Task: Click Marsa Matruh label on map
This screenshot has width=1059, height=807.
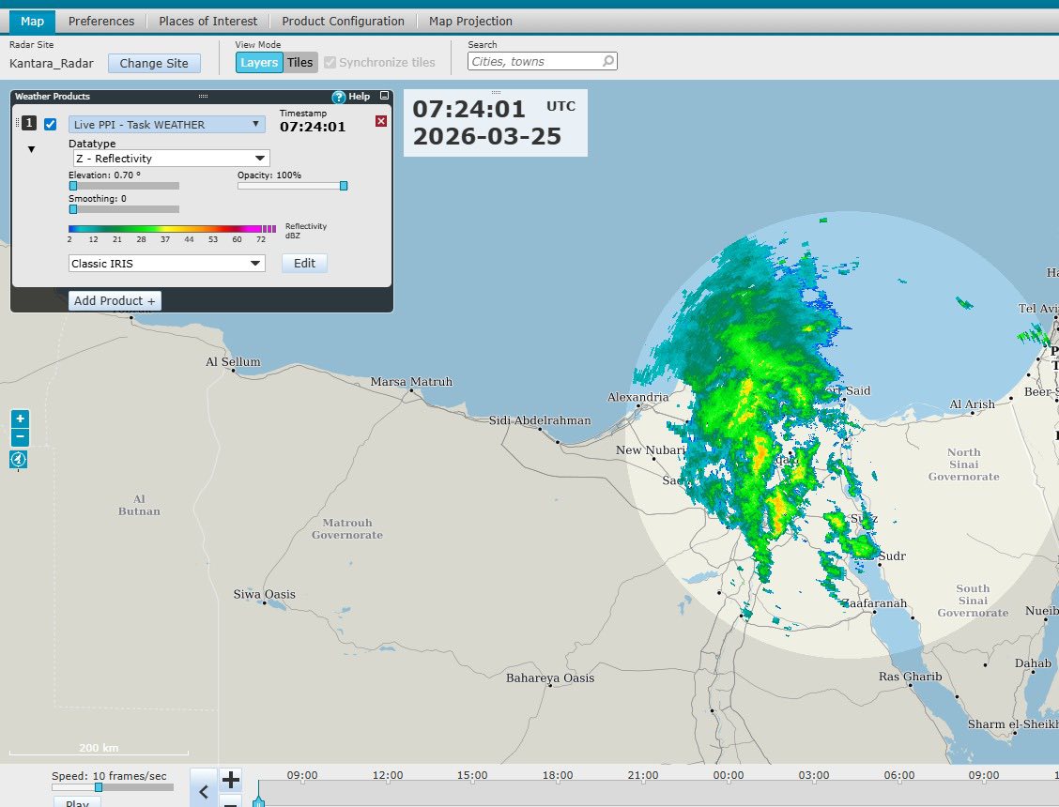Action: tap(411, 382)
